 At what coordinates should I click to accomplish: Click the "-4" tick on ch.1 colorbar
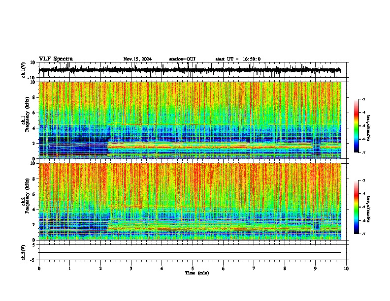pyautogui.click(x=363, y=113)
